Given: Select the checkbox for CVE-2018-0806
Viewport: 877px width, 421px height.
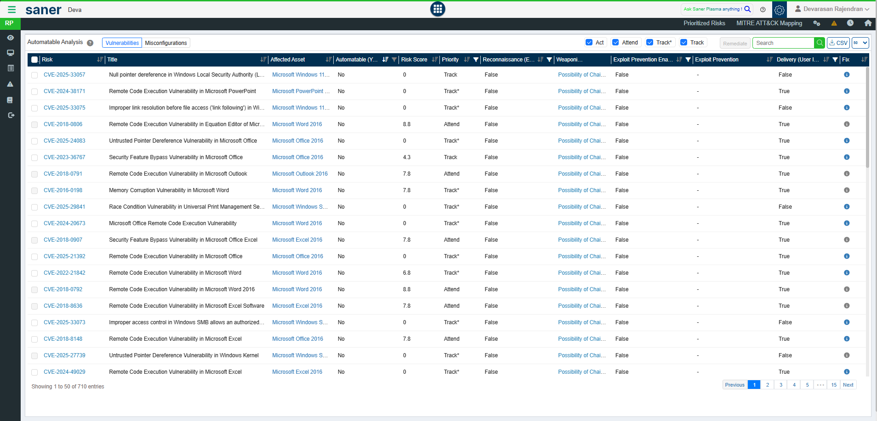Looking at the screenshot, I should [34, 125].
